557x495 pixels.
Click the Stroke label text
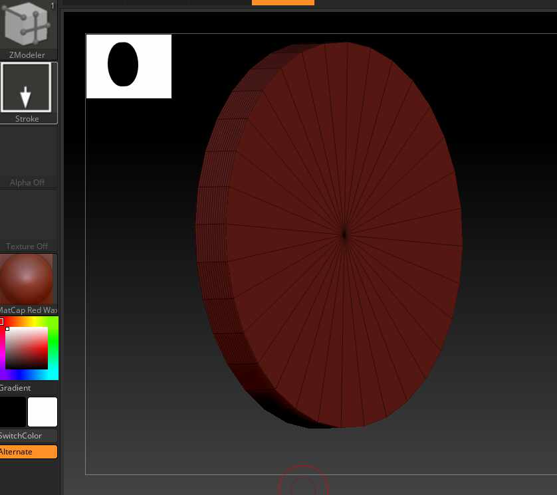coord(27,118)
